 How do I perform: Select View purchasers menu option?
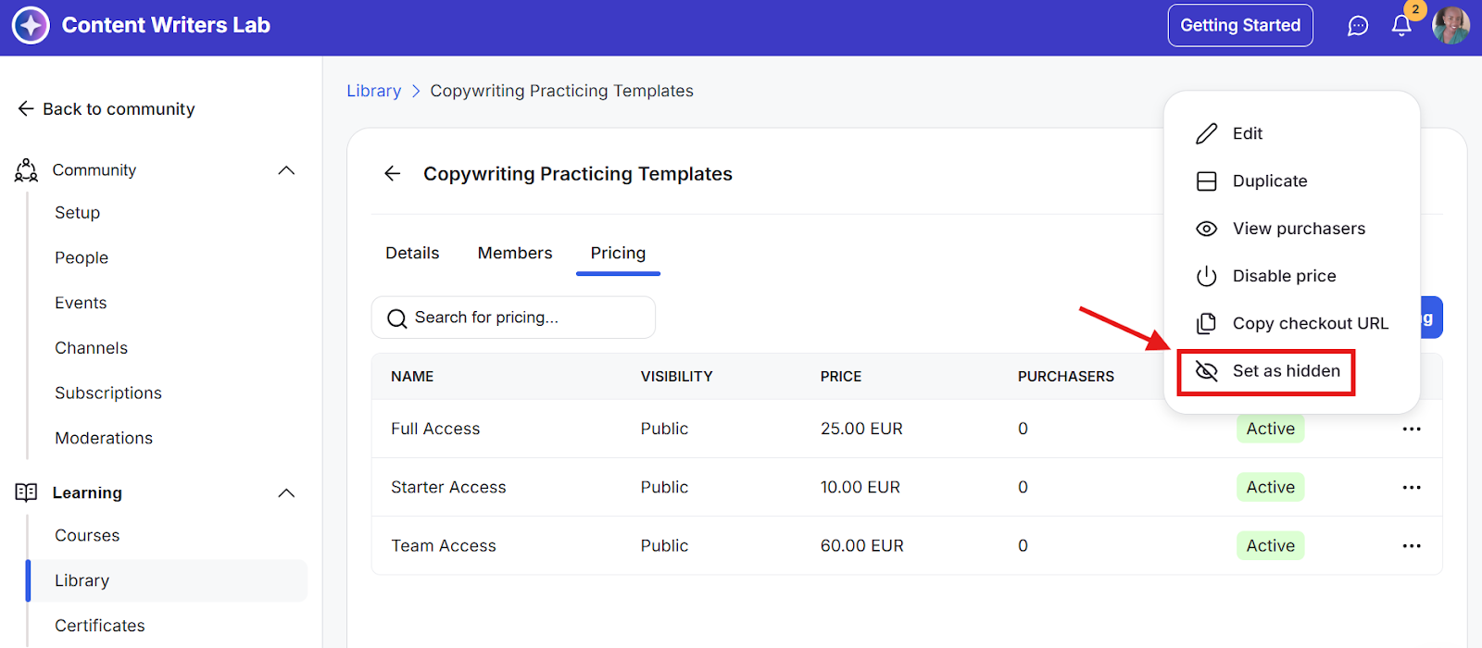tap(1298, 229)
